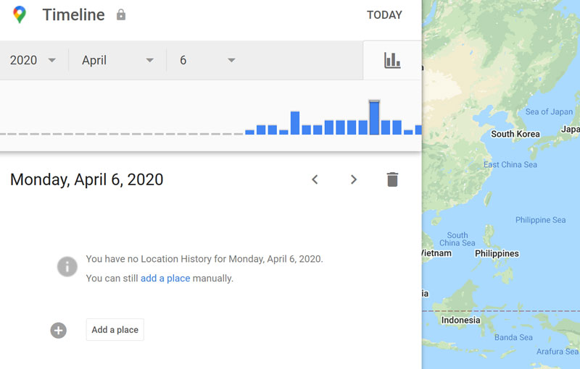
Task: Click the gray info circle icon
Action: (x=67, y=266)
